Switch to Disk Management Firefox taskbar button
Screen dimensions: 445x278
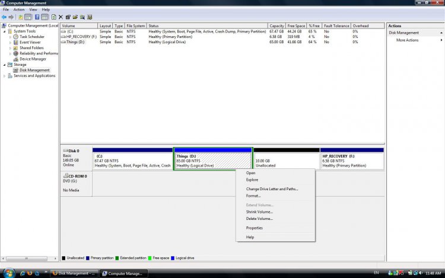[75, 273]
